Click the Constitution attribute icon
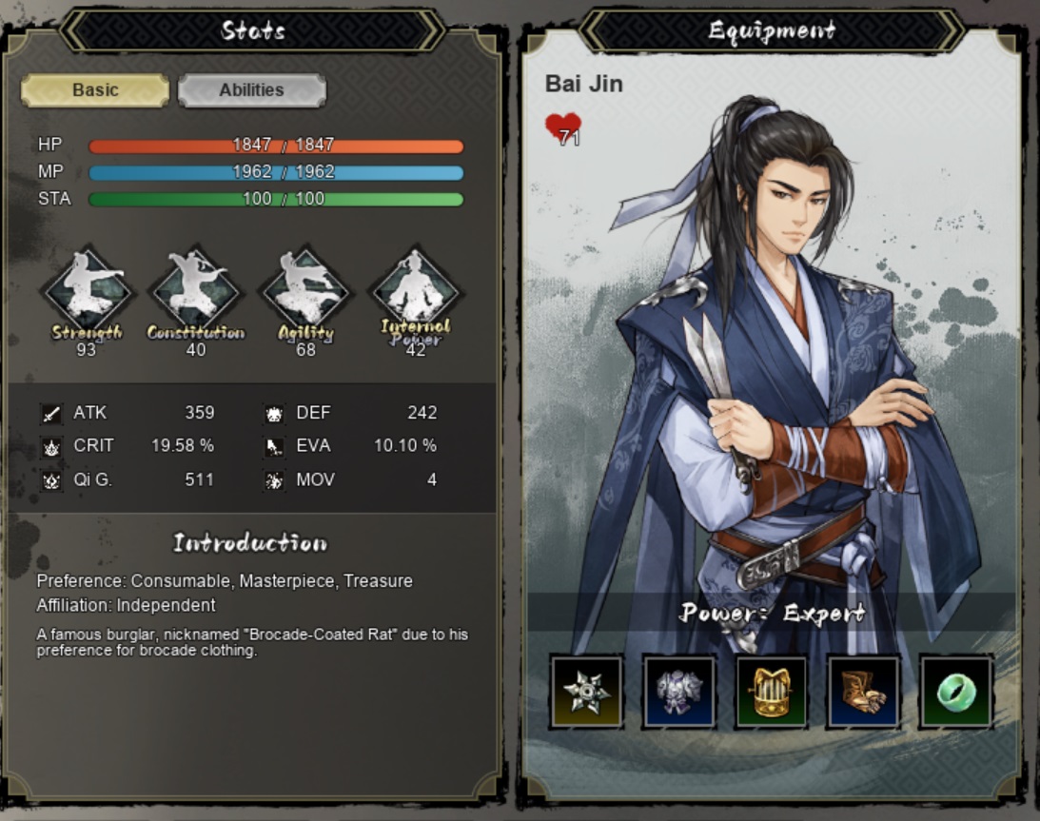Screen dimensions: 1040x821 pyautogui.click(x=196, y=290)
